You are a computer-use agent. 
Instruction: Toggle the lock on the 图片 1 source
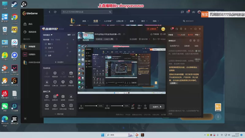67,44
